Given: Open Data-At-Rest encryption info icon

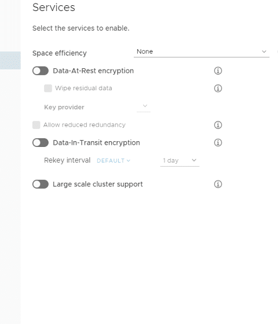Looking at the screenshot, I should pos(218,71).
